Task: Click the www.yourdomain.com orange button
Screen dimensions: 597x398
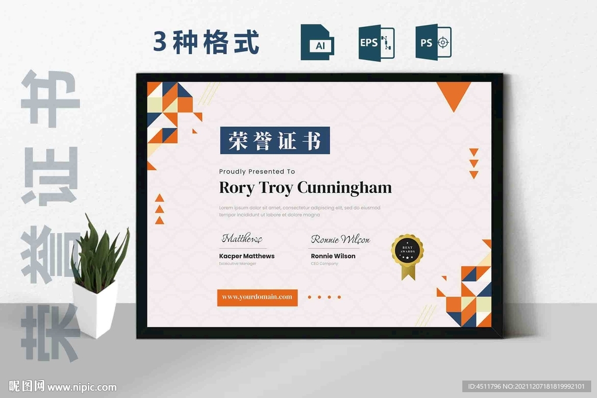Action: 257,297
